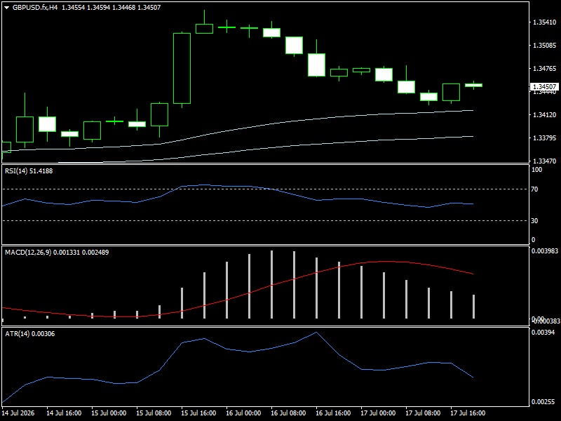The height and width of the screenshot is (421, 561).
Task: Click the 15 Jul 00:00 time label
Action: tap(109, 413)
